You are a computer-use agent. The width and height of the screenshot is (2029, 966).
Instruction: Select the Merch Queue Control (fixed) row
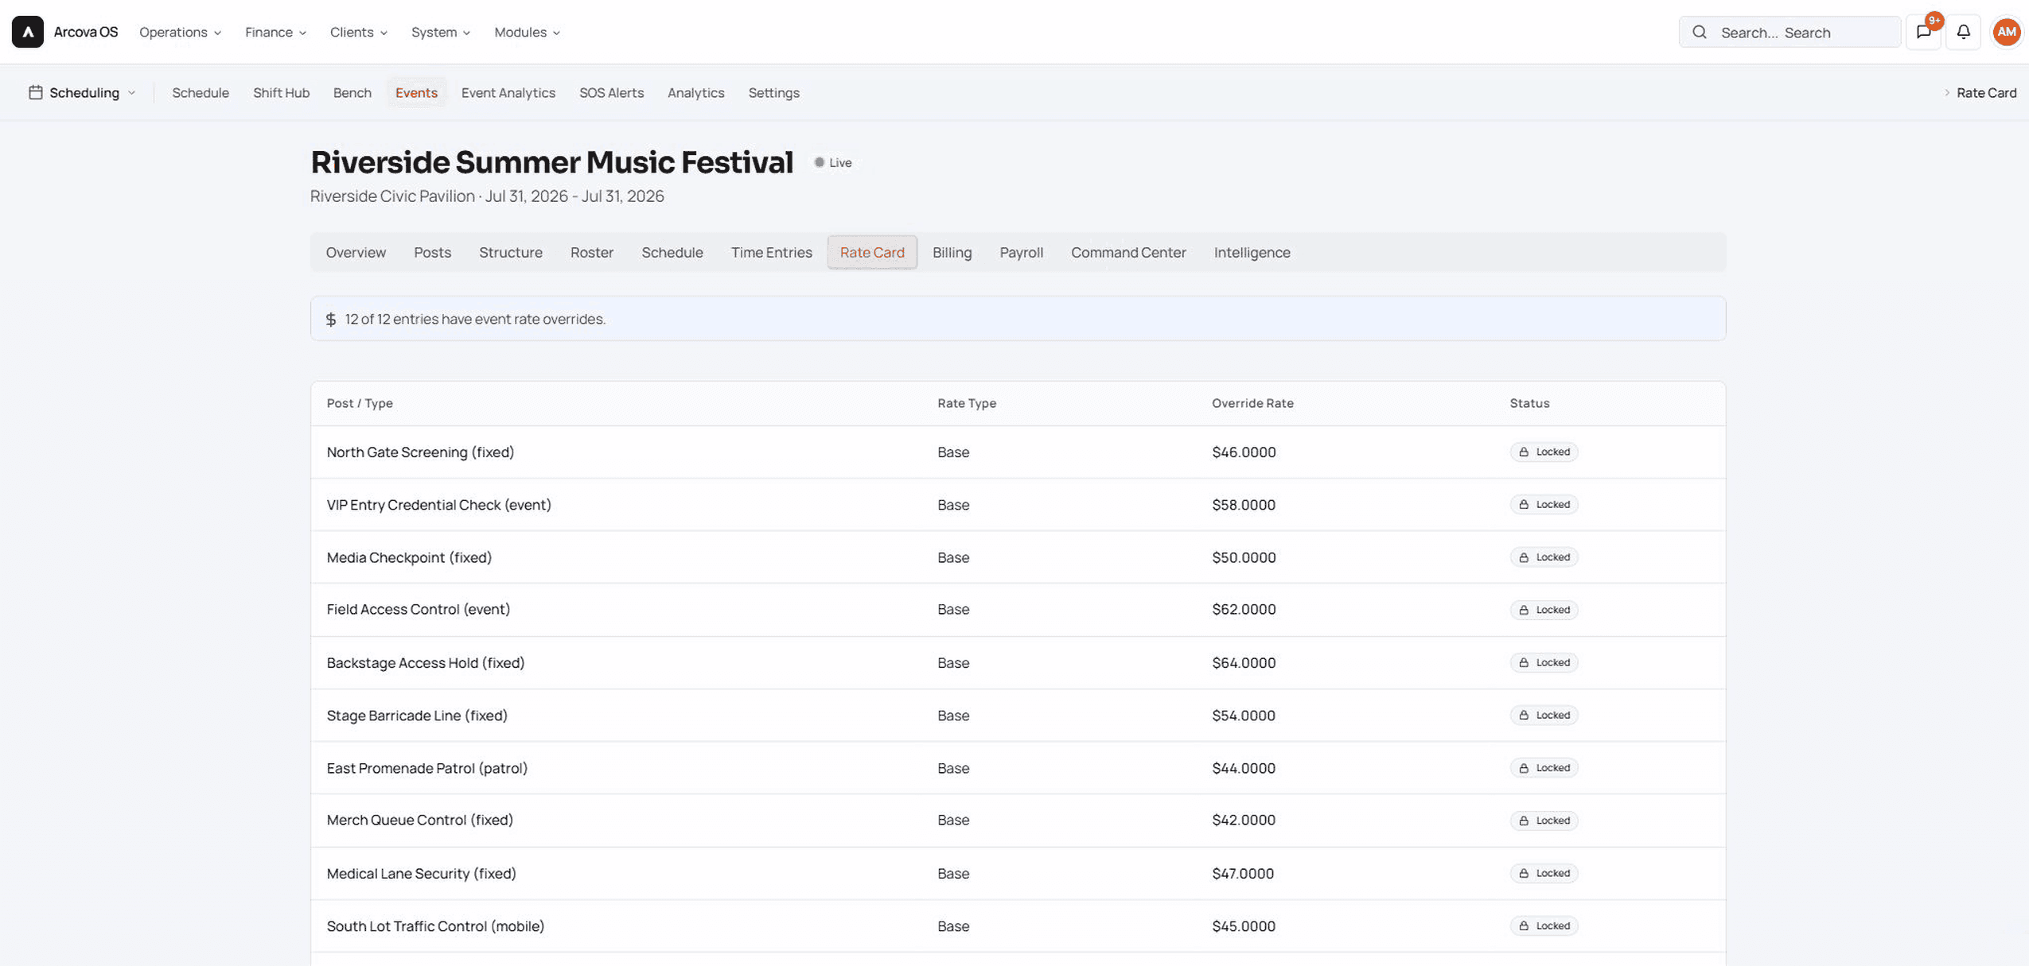point(1018,821)
